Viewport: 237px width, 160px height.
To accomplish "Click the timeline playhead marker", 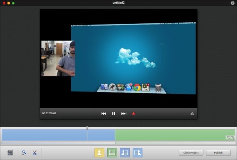I will click(87, 128).
